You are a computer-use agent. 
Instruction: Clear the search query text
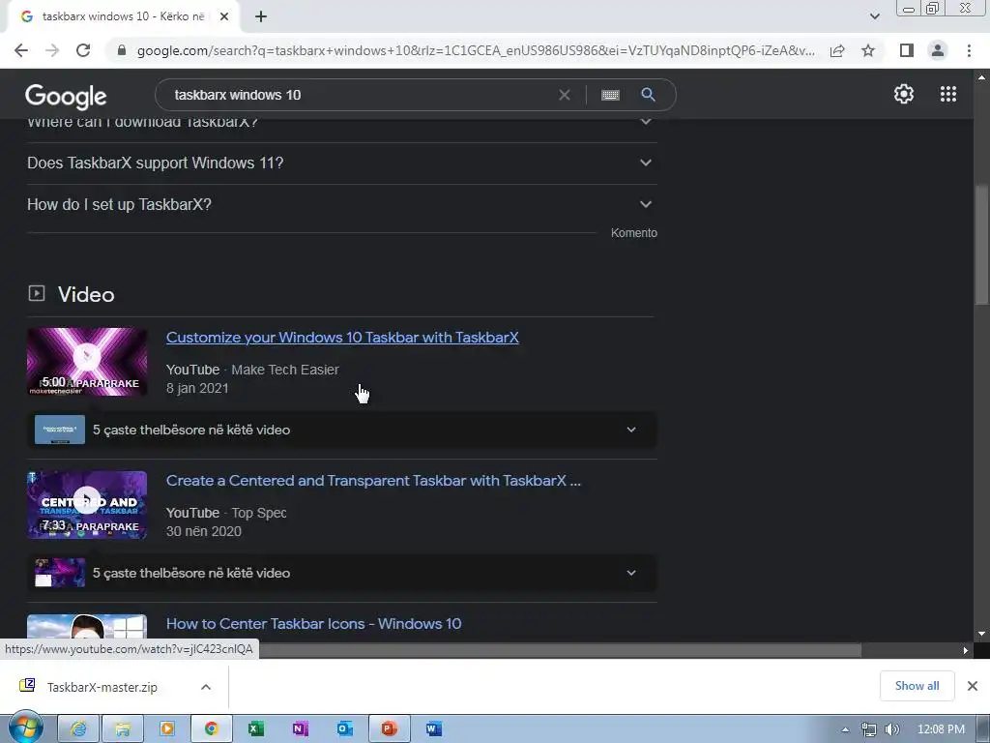565,95
